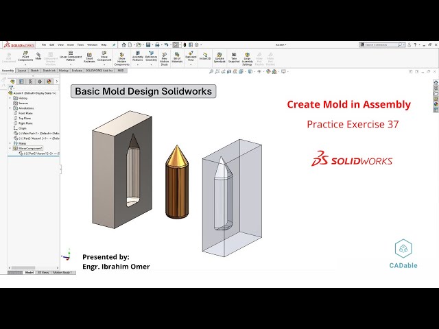The image size is (439, 329).
Task: Click the Search Commands field
Action: [382, 45]
